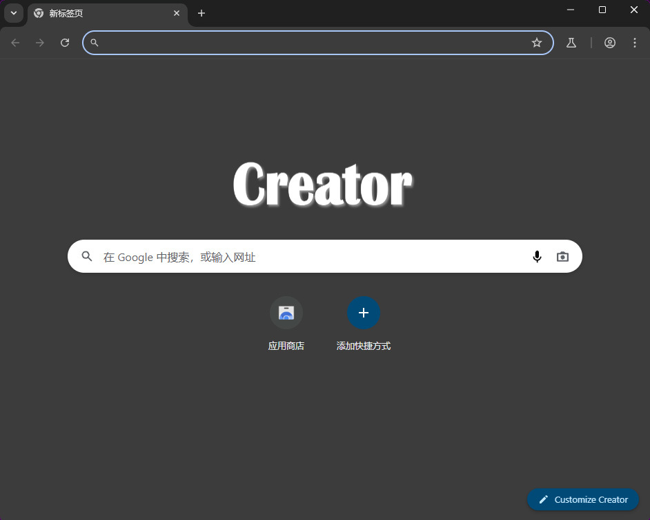Open the 应用商店 shortcut
The image size is (650, 520).
coord(286,324)
